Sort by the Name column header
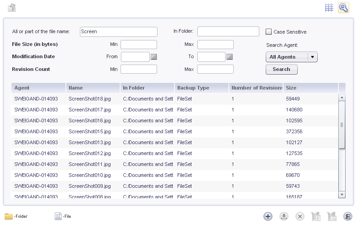Image resolution: width=357 pixels, height=226 pixels. coord(93,88)
